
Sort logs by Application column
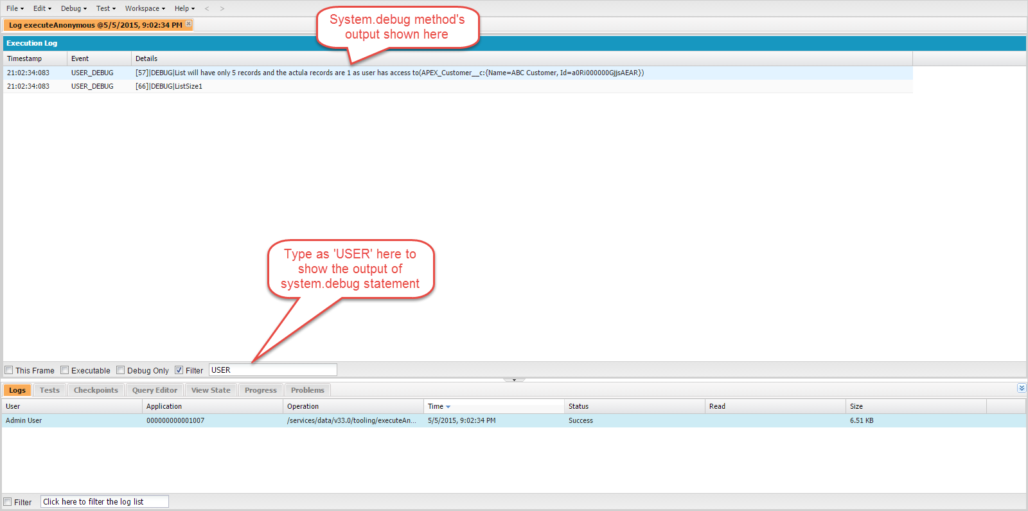(x=213, y=406)
